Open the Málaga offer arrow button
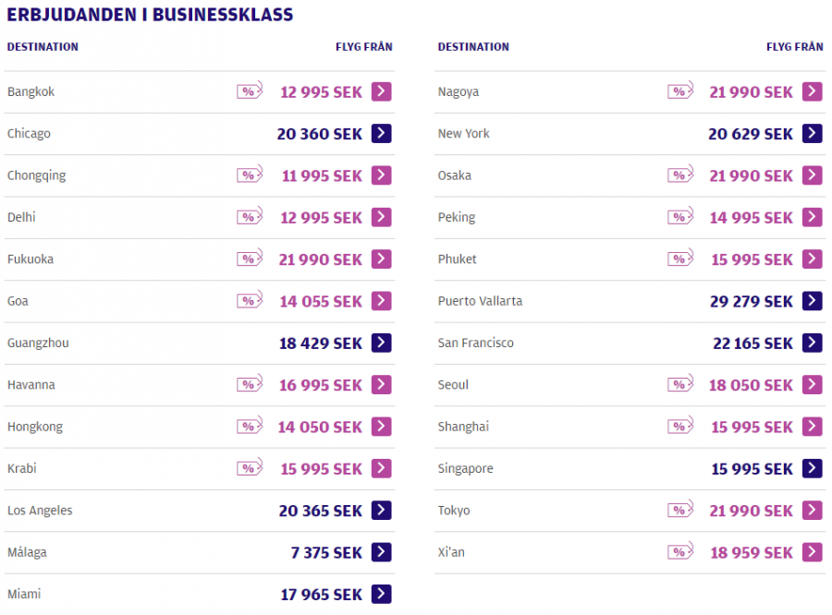The height and width of the screenshot is (615, 832). click(381, 552)
